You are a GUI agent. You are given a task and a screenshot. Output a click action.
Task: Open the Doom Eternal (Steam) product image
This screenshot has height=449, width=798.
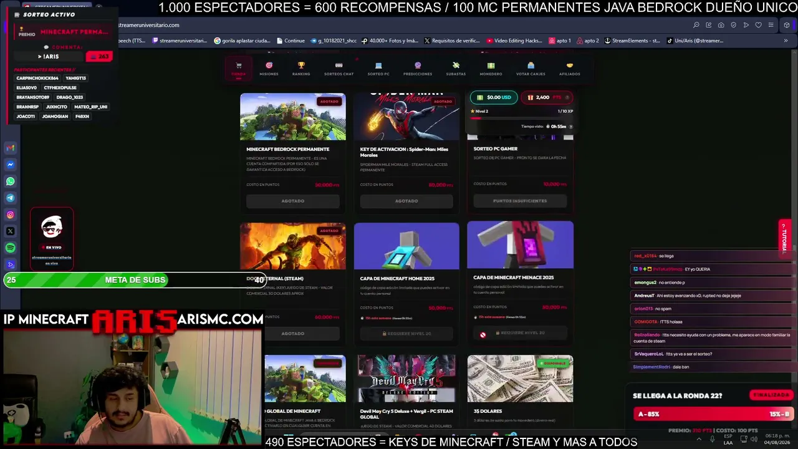[293, 246]
